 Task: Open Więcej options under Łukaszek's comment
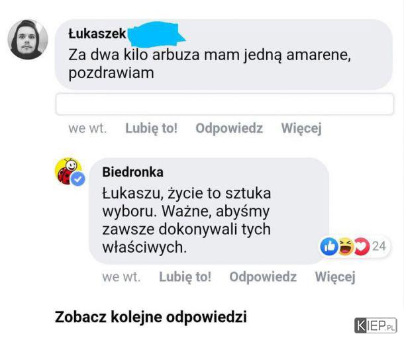pyautogui.click(x=301, y=128)
